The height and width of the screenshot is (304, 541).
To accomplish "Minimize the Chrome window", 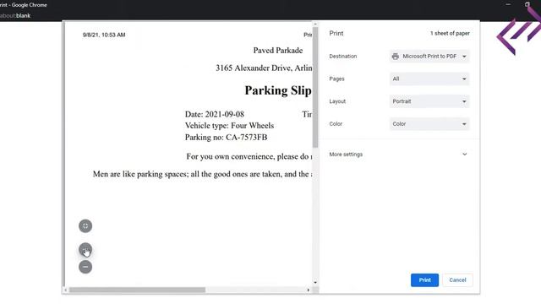I will point(508,4).
